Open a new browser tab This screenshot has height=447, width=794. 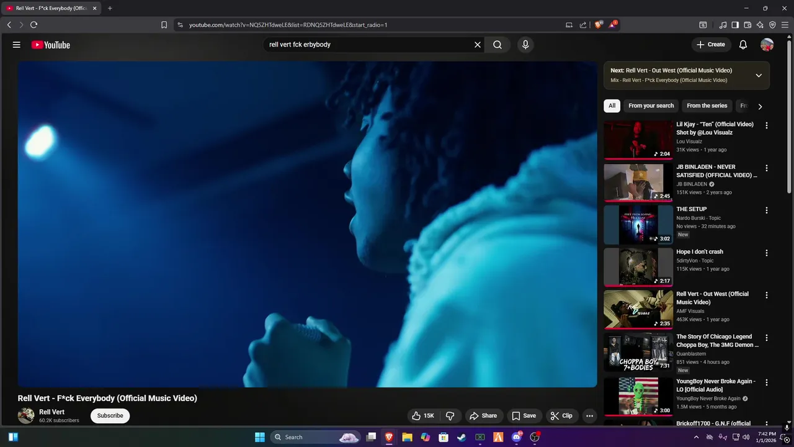click(110, 8)
